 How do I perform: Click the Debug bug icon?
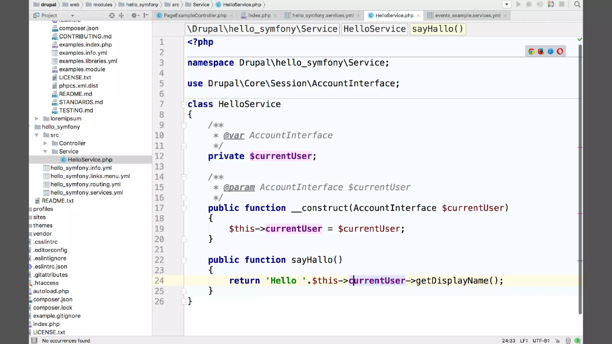(529, 4)
